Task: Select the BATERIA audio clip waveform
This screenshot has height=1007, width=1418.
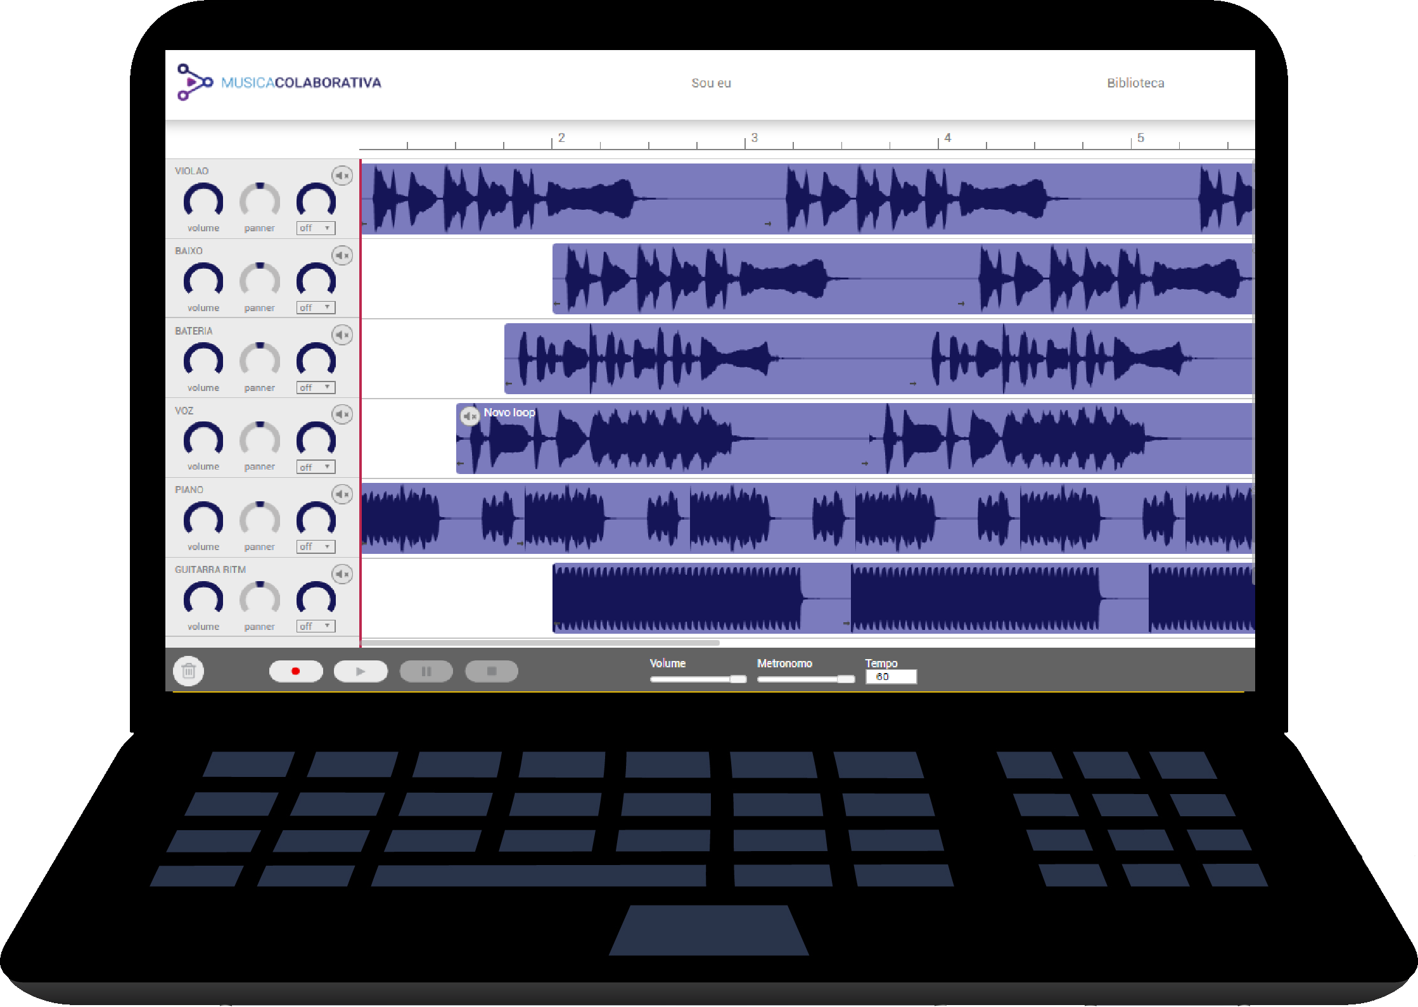Action: (879, 359)
